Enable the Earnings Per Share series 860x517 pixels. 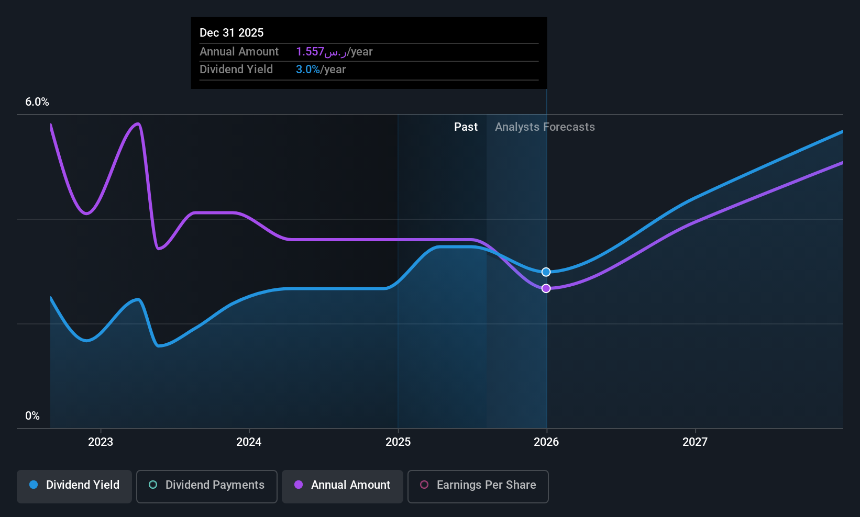coord(478,487)
